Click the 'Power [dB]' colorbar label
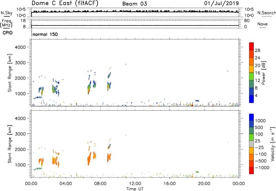The width and height of the screenshot is (276, 191). (263, 73)
